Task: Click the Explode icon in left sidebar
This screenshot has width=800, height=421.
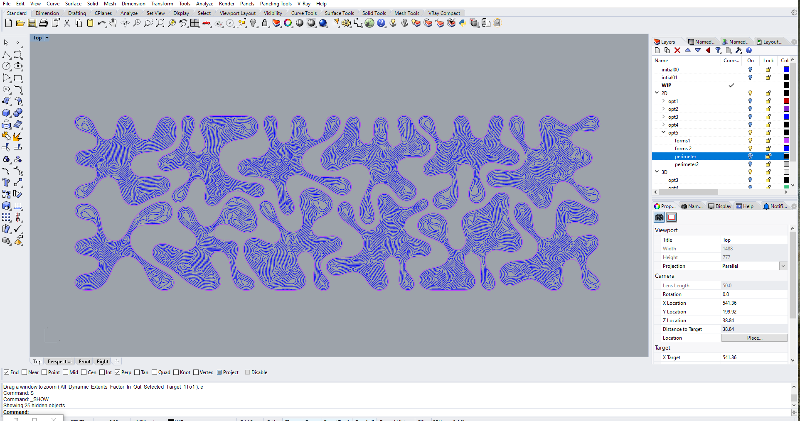Action: (18, 136)
